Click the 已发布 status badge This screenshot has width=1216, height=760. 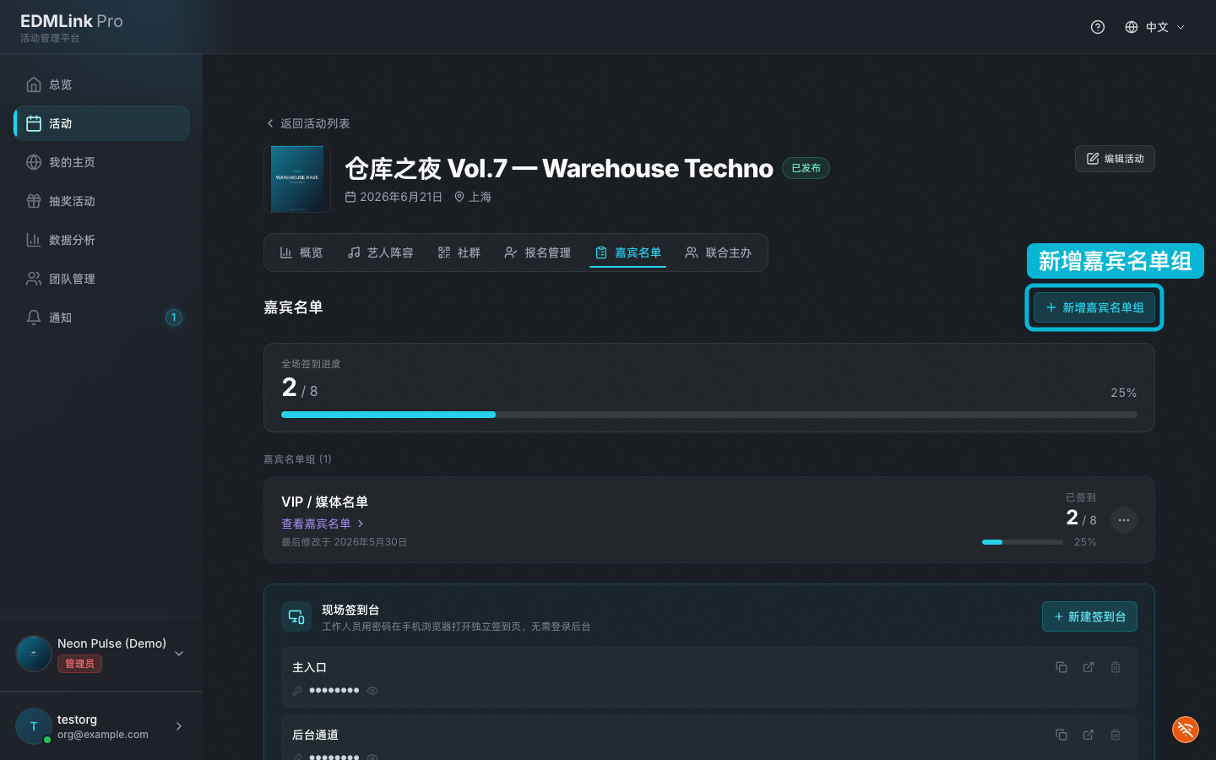(806, 168)
